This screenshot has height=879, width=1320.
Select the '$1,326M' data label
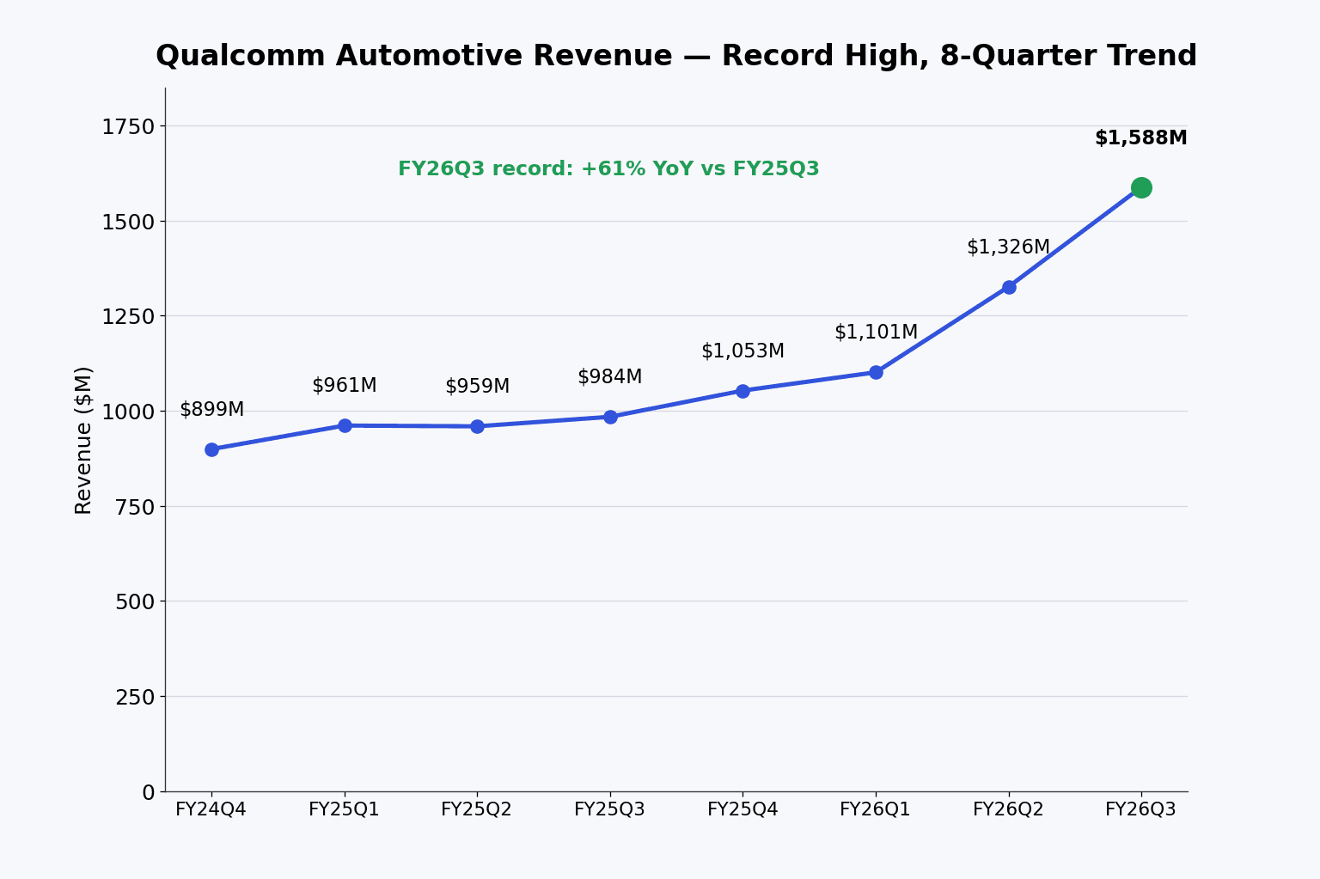pyautogui.click(x=1009, y=247)
